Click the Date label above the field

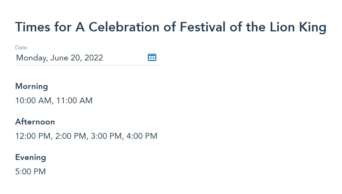pyautogui.click(x=21, y=48)
